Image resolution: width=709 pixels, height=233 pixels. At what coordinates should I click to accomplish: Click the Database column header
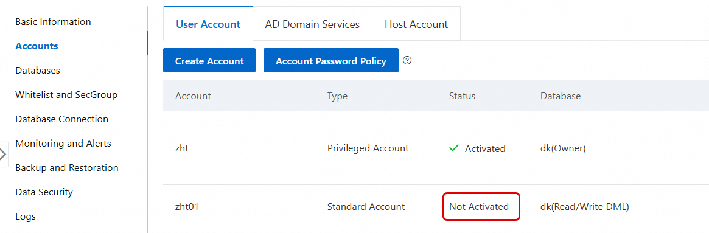(x=561, y=96)
